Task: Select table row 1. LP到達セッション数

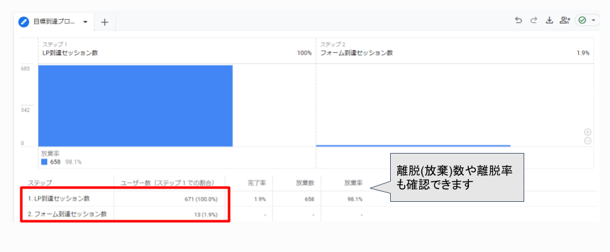Action: (x=58, y=199)
